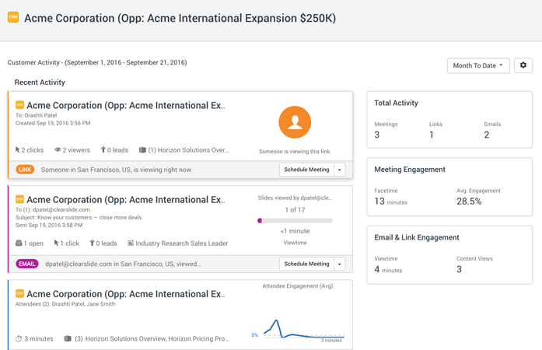Expand dropdown arrow beside email card Schedule Meeting
The height and width of the screenshot is (350, 542).
tap(340, 264)
